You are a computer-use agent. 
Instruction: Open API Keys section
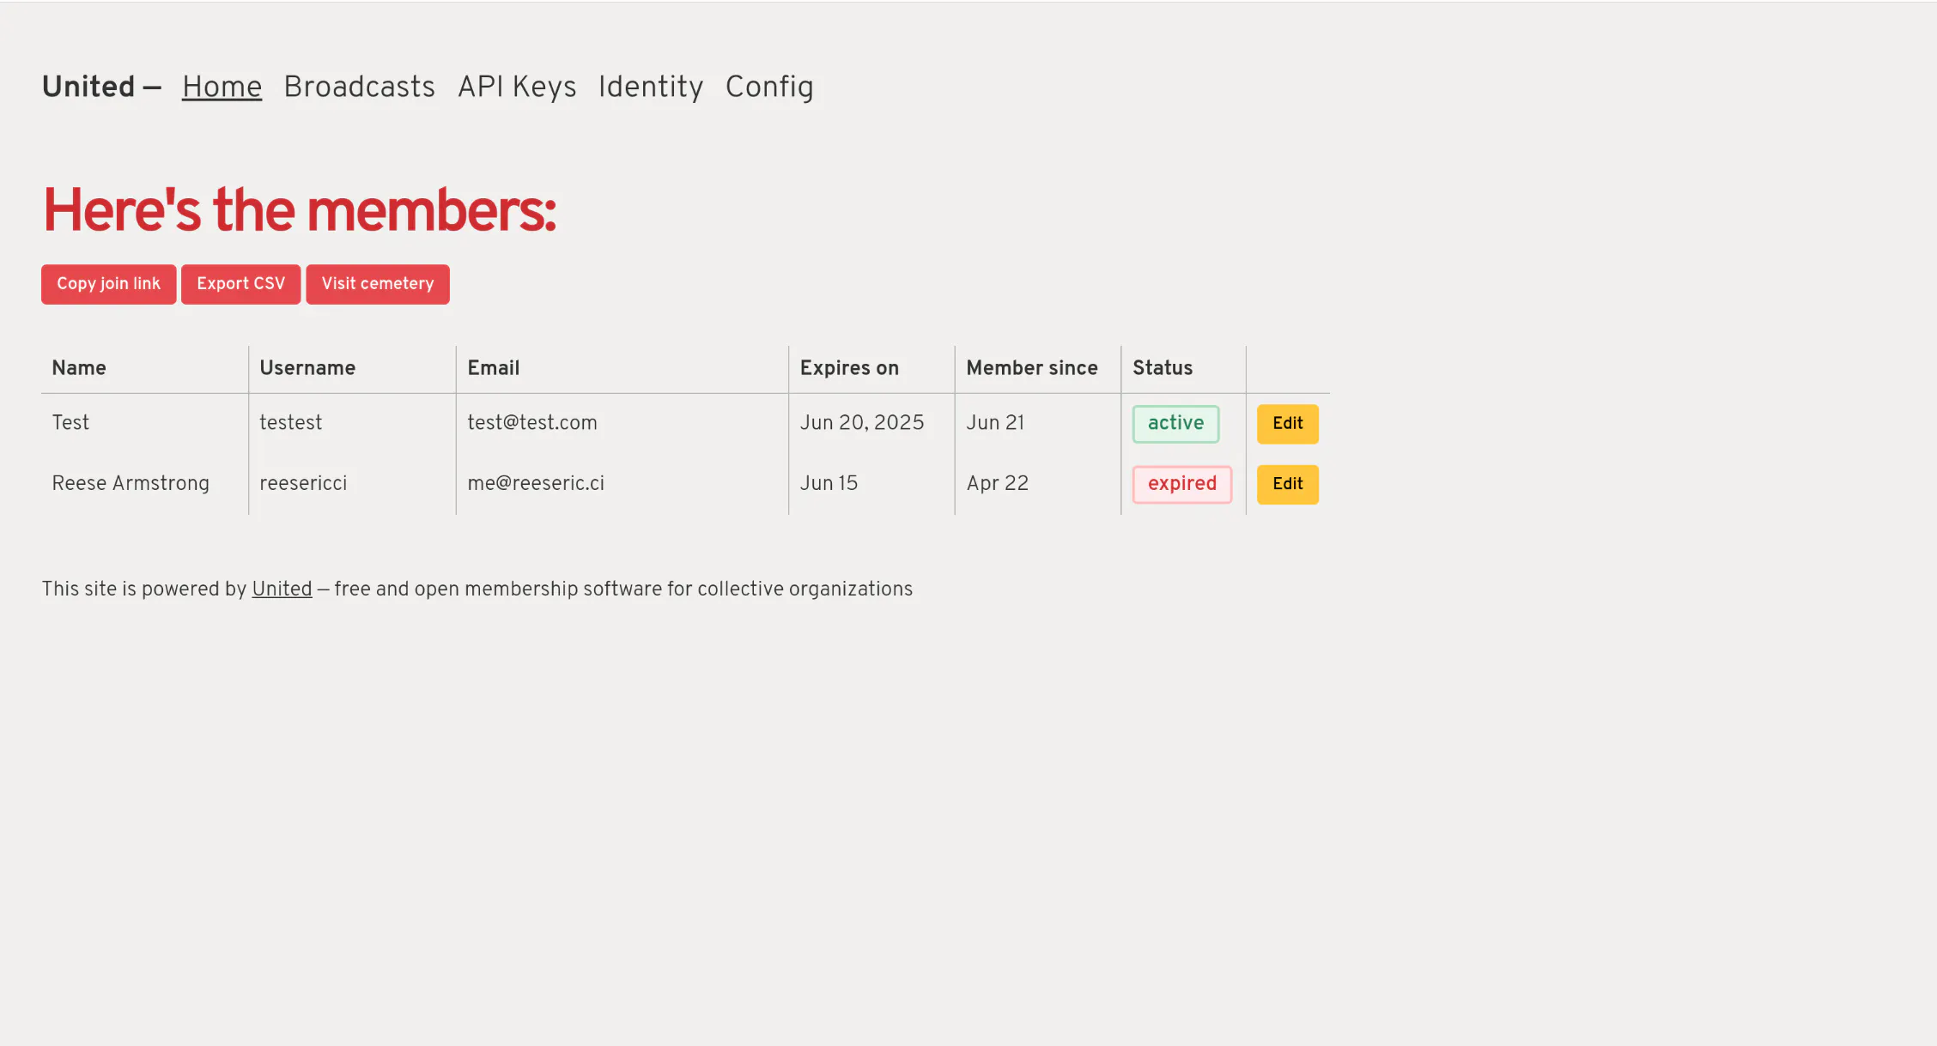tap(517, 87)
